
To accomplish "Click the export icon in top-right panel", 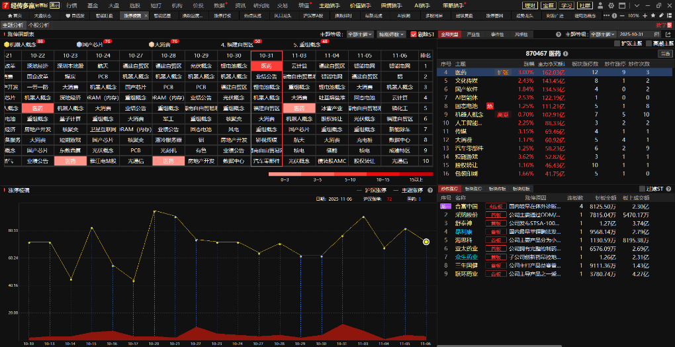I will pyautogui.click(x=669, y=34).
